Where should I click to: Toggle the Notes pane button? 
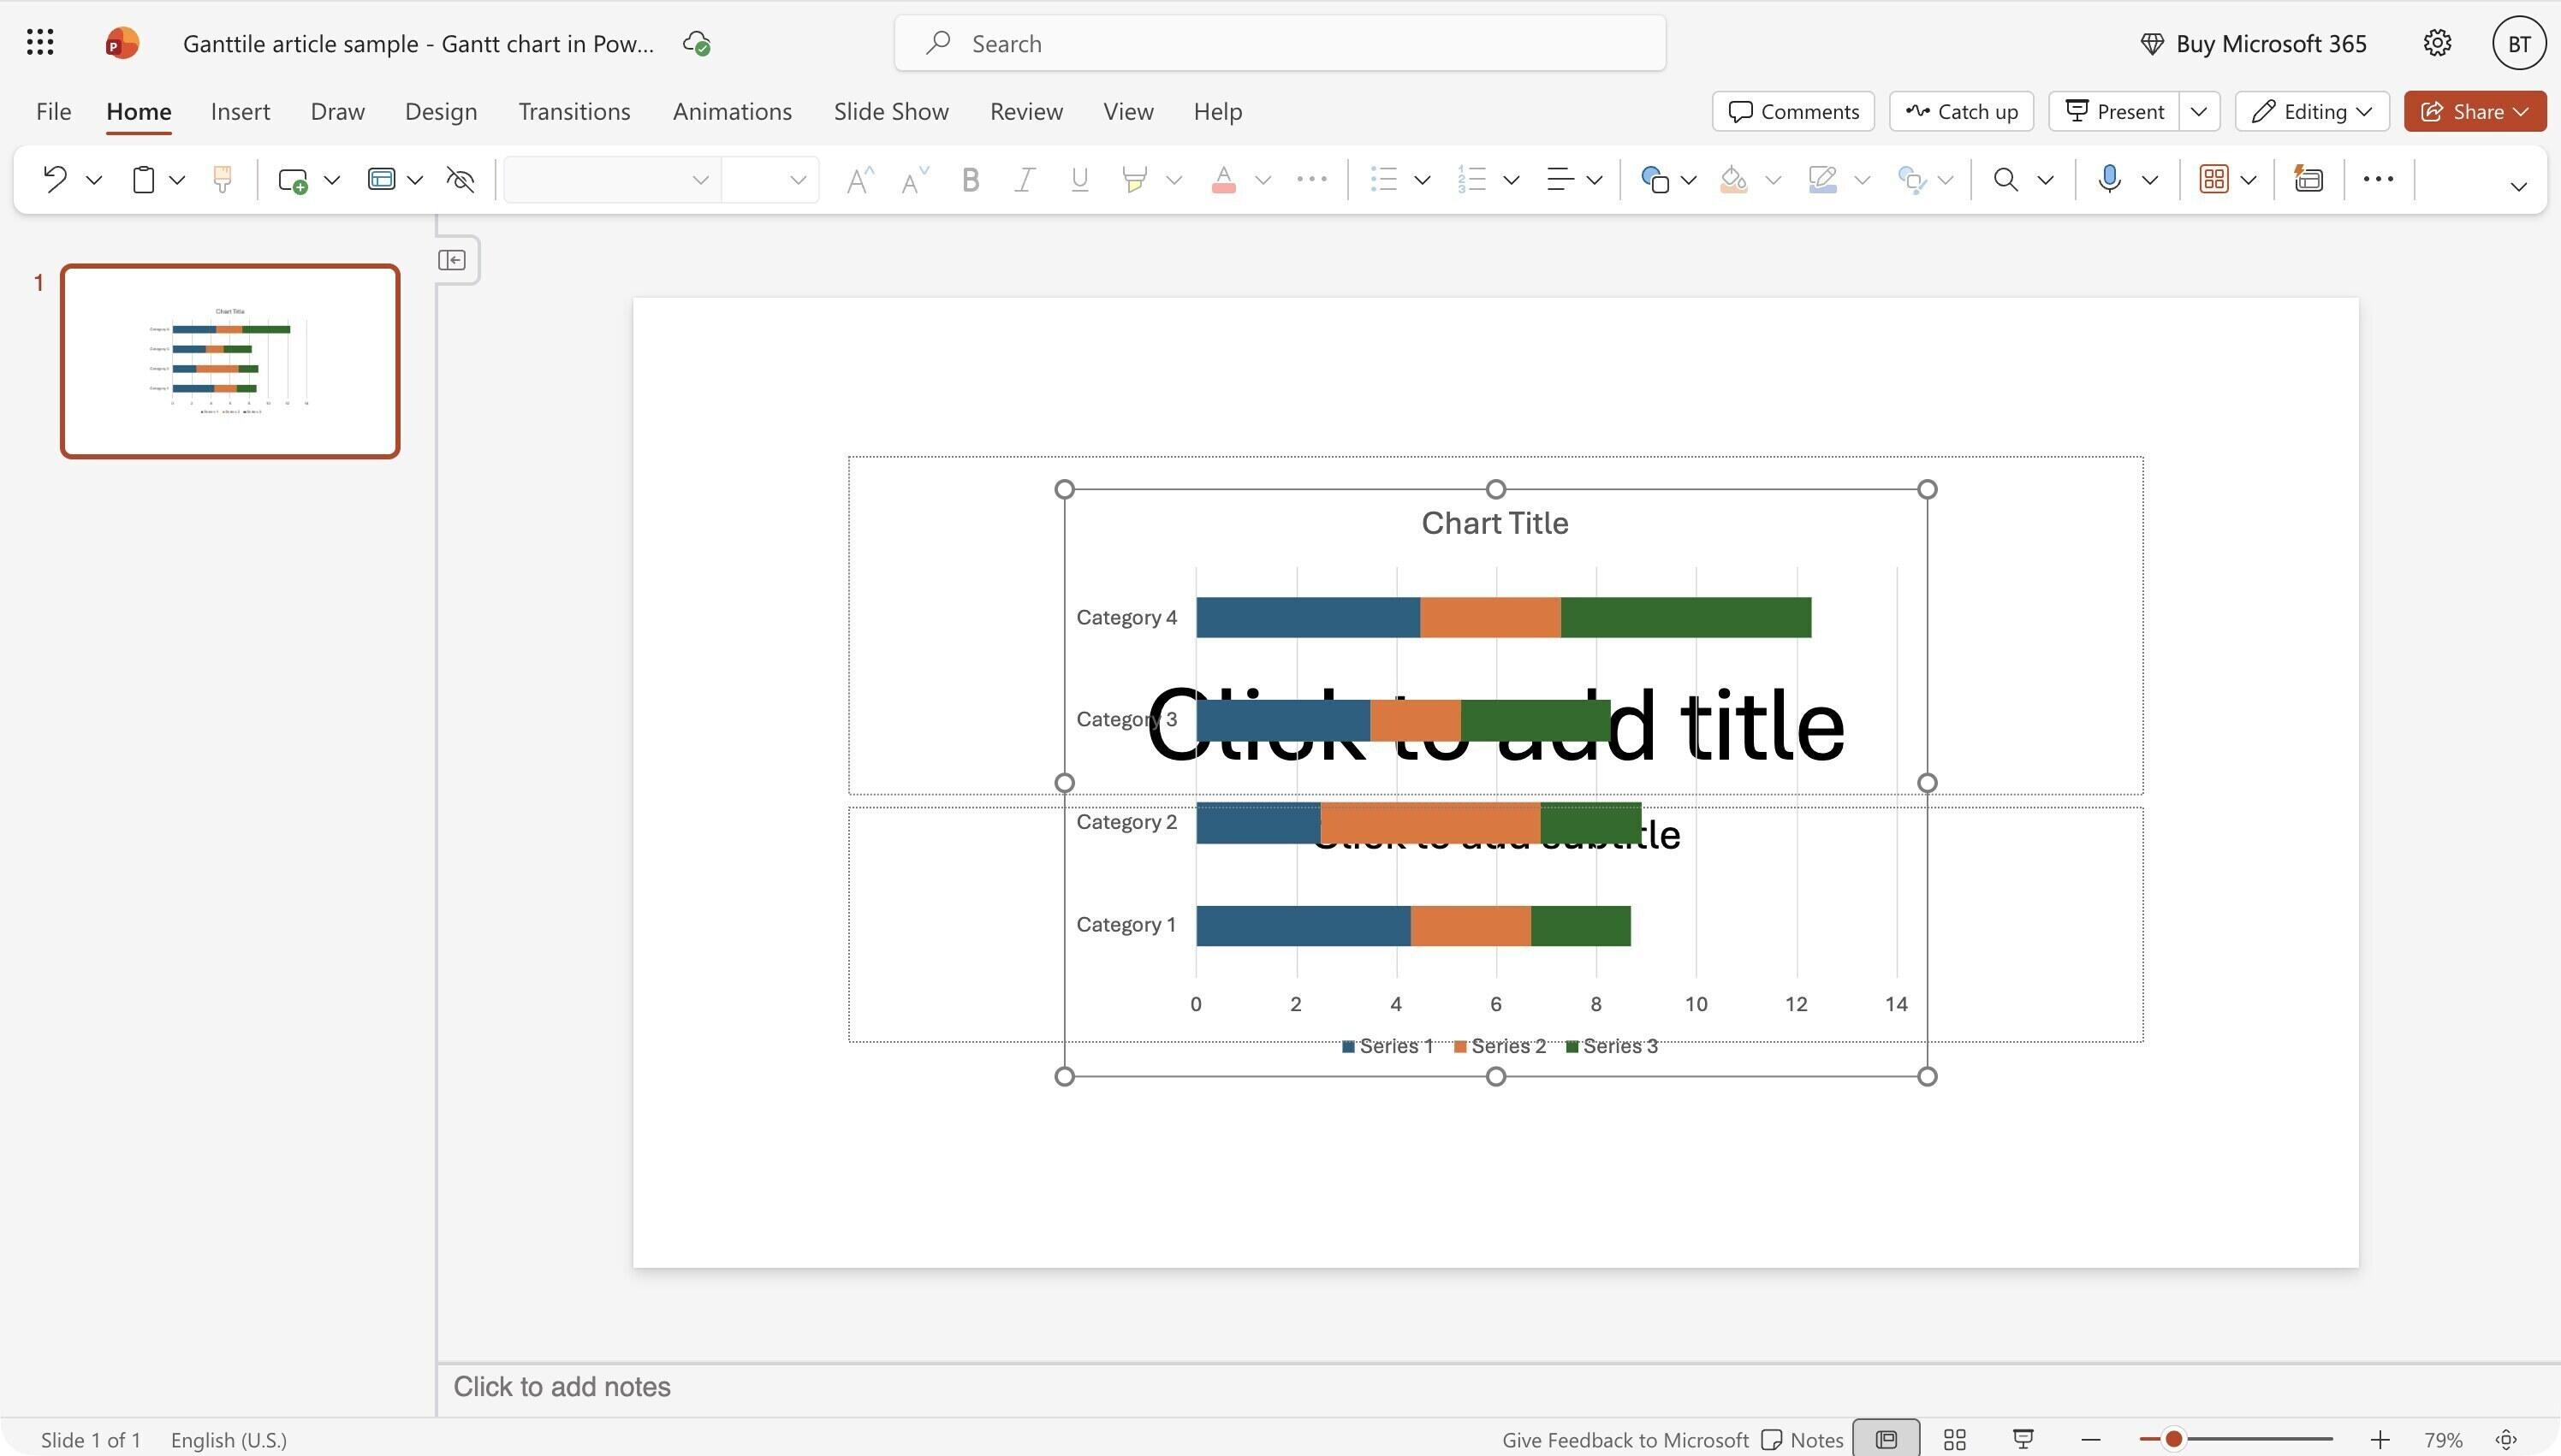(1802, 1440)
